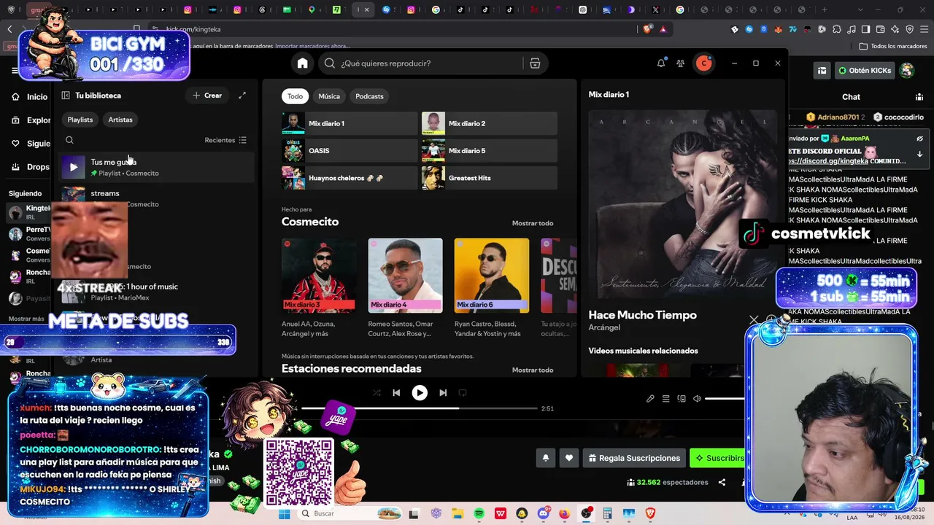This screenshot has width=934, height=525.
Task: Toggle Kick stream notifications bell
Action: [x=545, y=458]
